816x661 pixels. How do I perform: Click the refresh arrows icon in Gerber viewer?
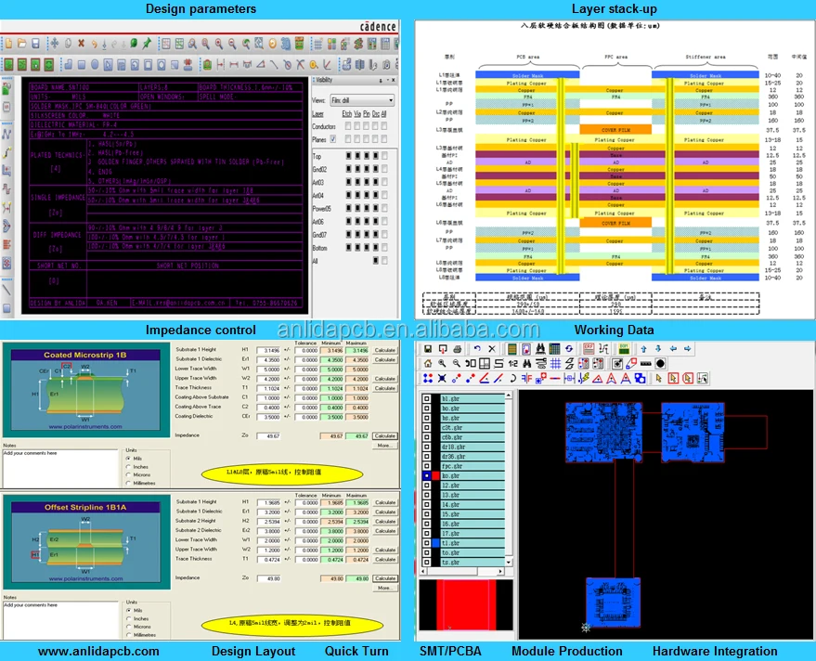pyautogui.click(x=569, y=349)
